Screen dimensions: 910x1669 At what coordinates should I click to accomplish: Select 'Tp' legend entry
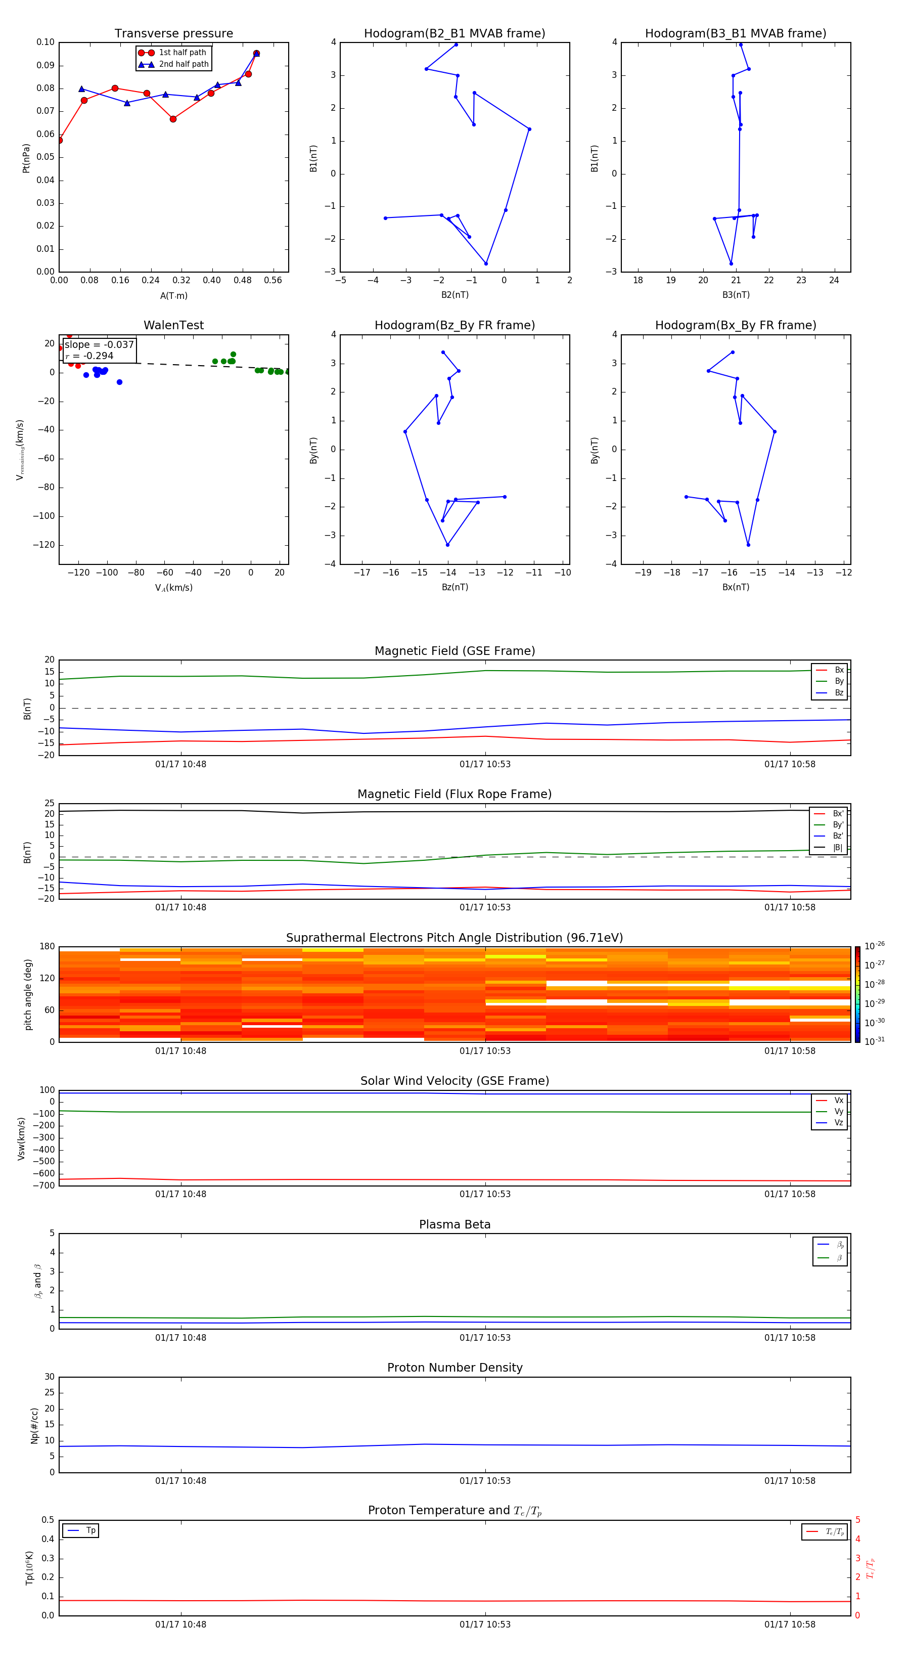[80, 1531]
